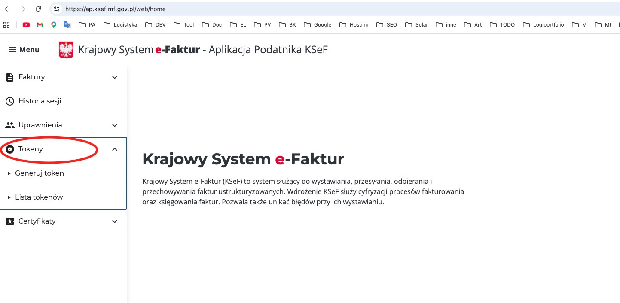Click the Historia sesji clock icon
620x303 pixels.
point(9,101)
